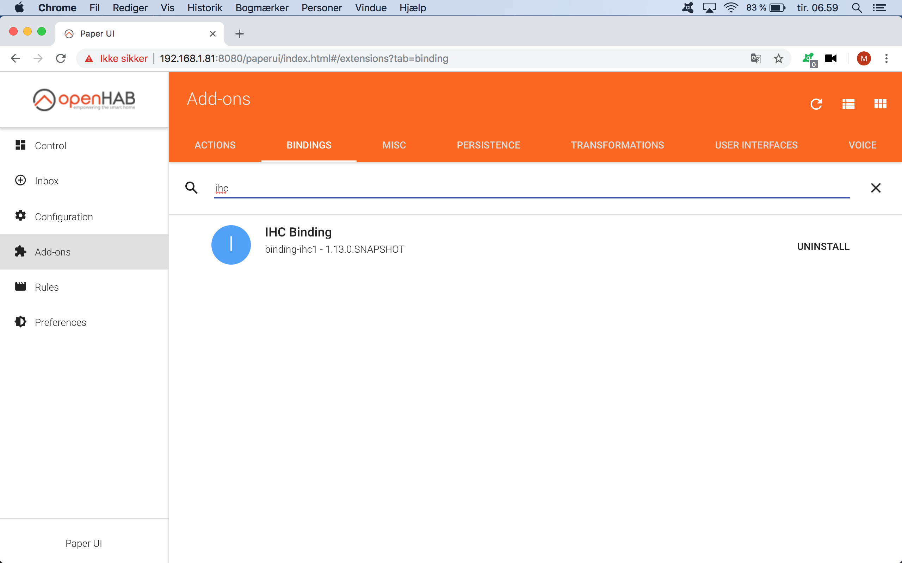Click the browser back arrow
This screenshot has height=563, width=902.
15,58
